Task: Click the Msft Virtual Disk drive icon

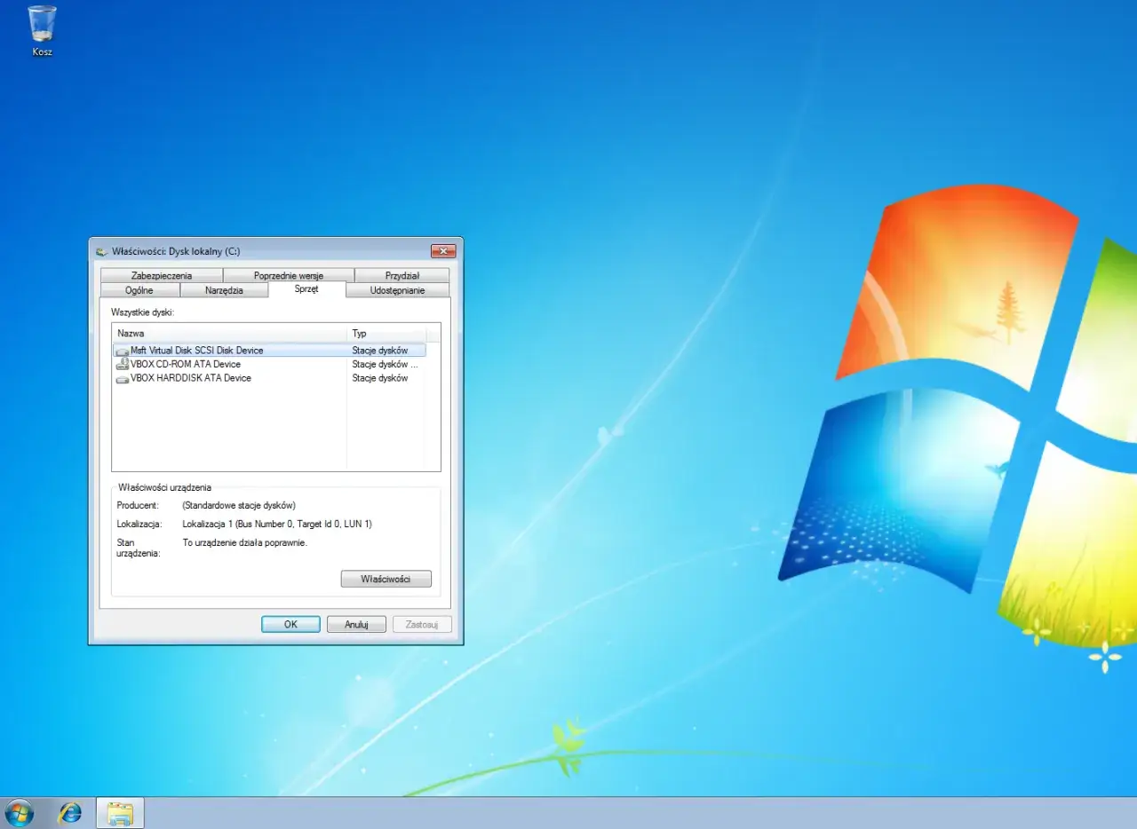Action: click(x=122, y=351)
